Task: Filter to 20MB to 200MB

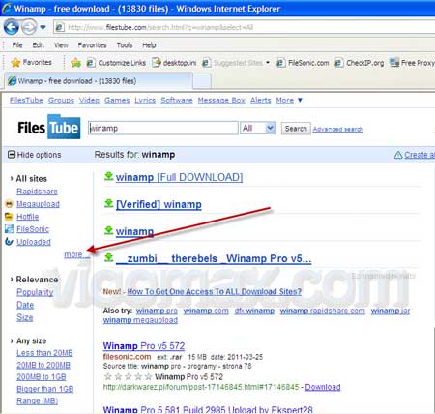Action: tap(43, 365)
